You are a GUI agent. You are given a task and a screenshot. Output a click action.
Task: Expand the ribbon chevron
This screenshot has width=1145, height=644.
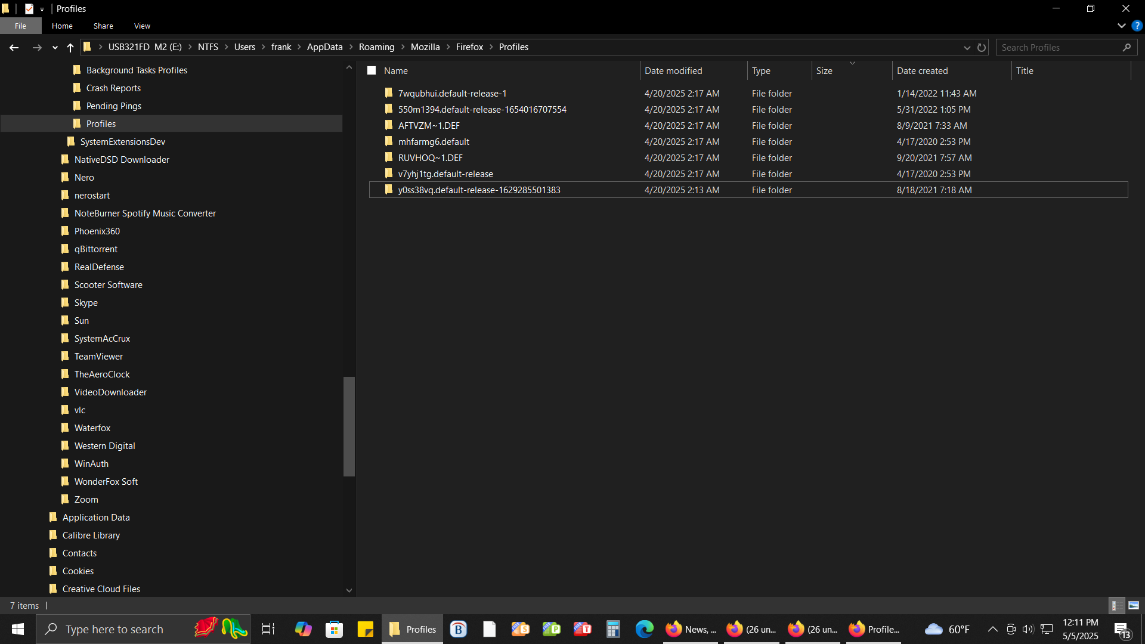pos(1121,26)
